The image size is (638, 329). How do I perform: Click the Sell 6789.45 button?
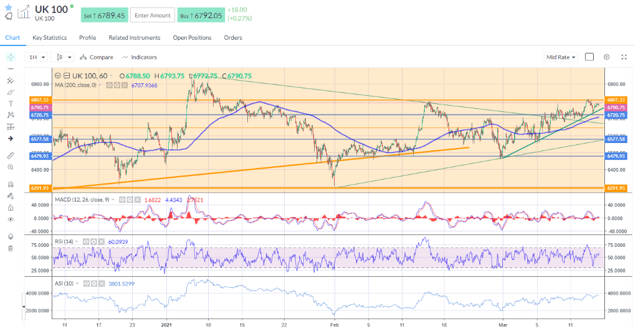pos(103,16)
